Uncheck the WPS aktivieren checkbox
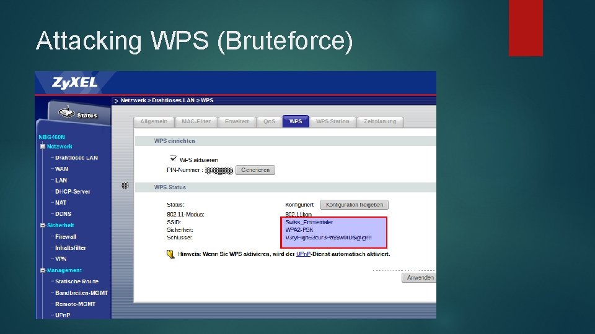Viewport: 595px width, 334px height. [x=173, y=158]
